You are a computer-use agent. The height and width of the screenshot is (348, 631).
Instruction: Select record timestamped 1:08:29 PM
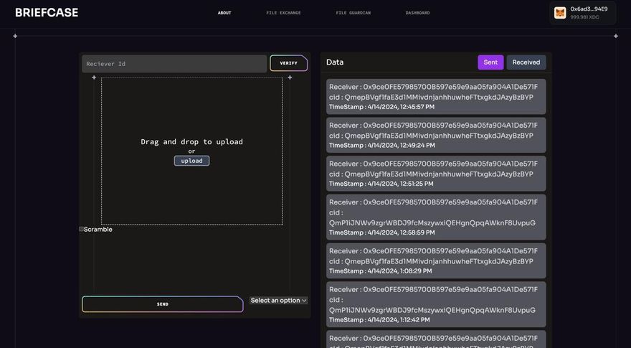[436, 260]
